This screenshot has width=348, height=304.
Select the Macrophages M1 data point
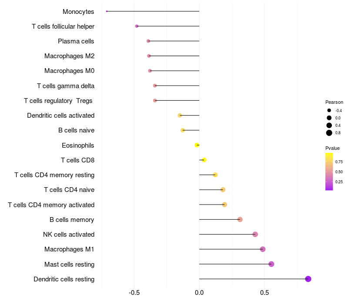[x=263, y=249]
